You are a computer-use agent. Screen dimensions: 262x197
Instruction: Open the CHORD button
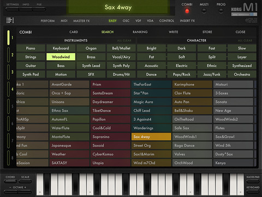(x=10, y=181)
